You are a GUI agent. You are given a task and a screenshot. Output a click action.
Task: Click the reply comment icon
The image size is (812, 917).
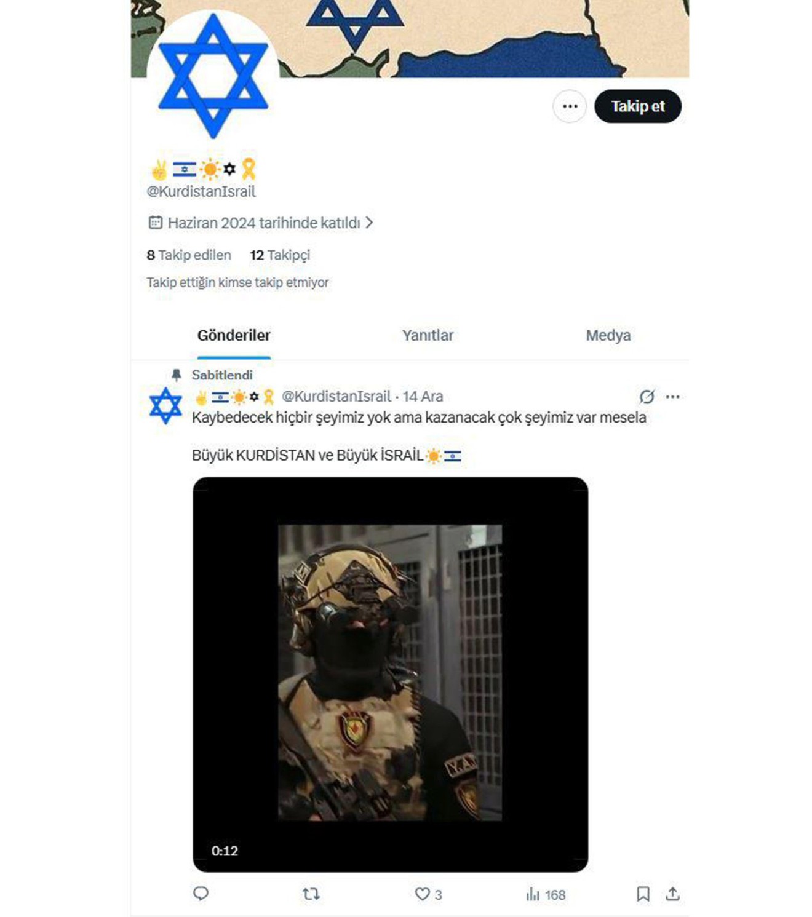coord(201,894)
